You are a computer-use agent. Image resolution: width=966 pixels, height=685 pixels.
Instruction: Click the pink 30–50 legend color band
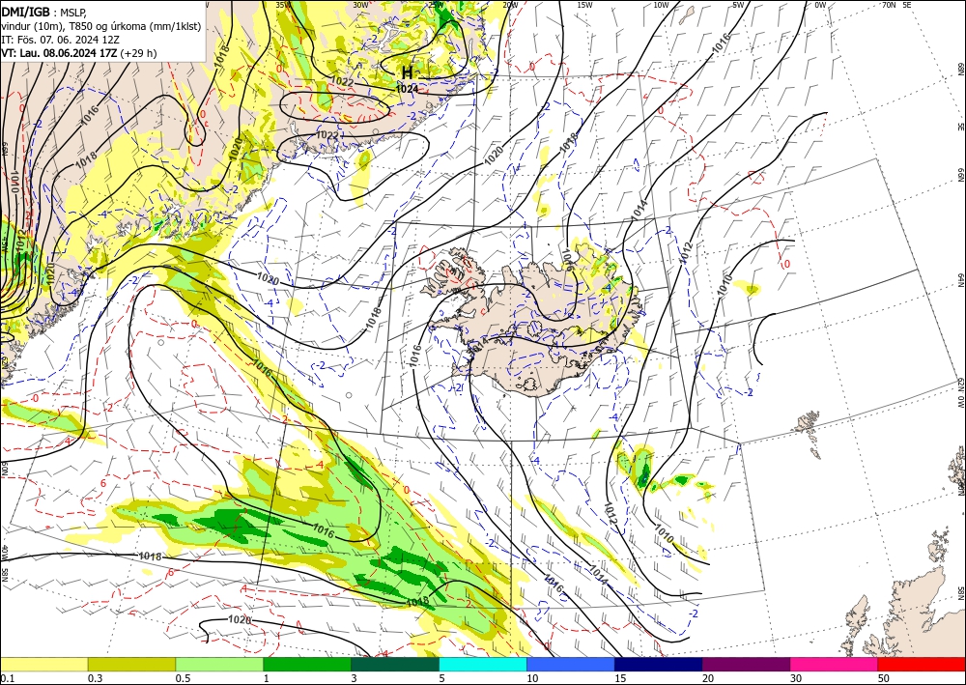tap(835, 664)
